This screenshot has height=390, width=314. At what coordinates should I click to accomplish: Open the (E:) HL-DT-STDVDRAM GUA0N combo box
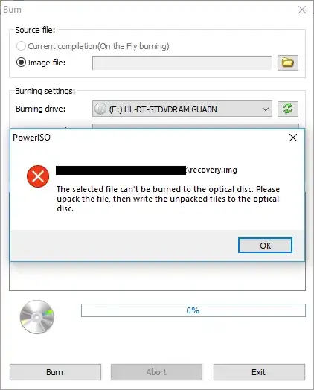182,109
